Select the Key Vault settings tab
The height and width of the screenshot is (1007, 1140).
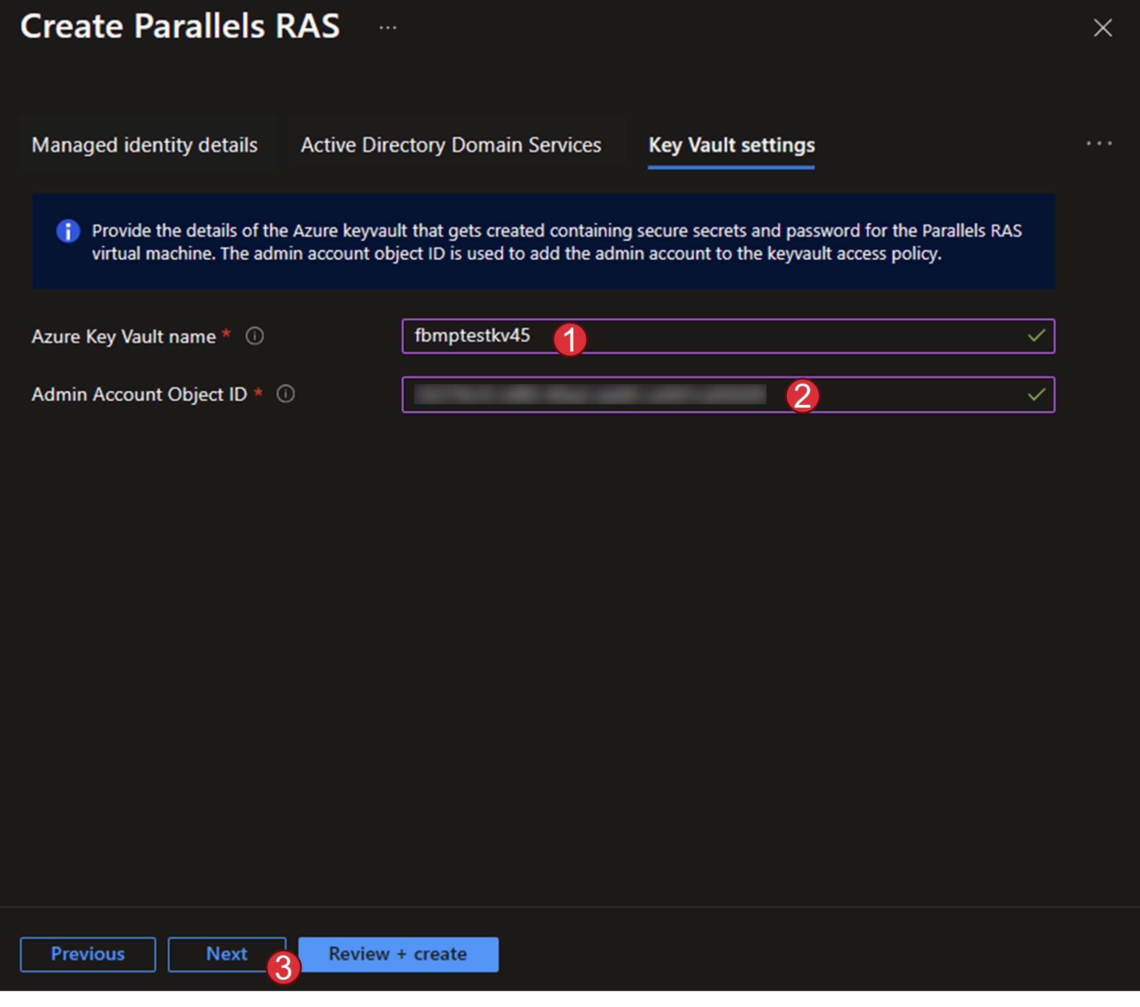[731, 145]
